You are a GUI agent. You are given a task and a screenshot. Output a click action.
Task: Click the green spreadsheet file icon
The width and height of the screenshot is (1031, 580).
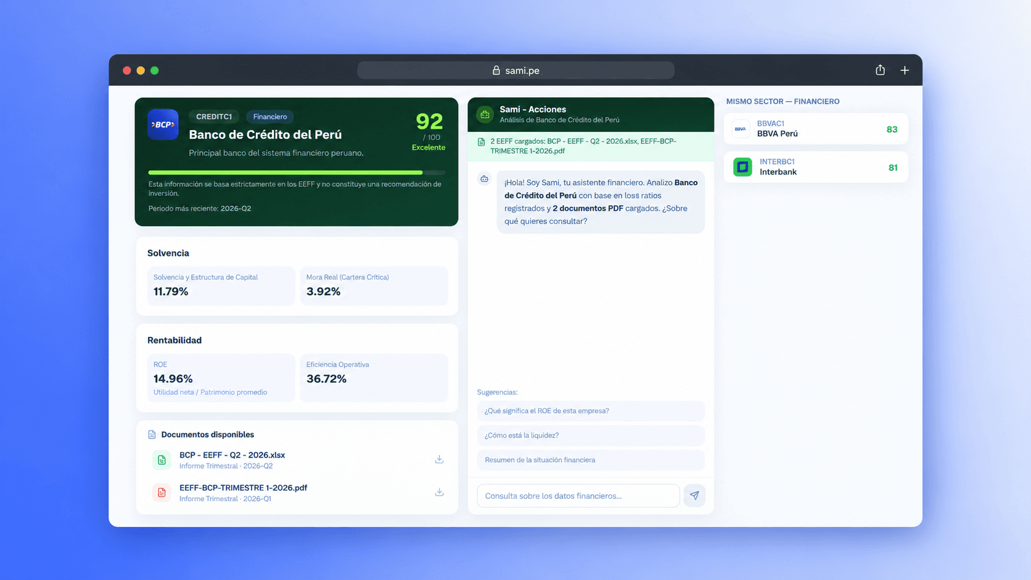coord(162,460)
